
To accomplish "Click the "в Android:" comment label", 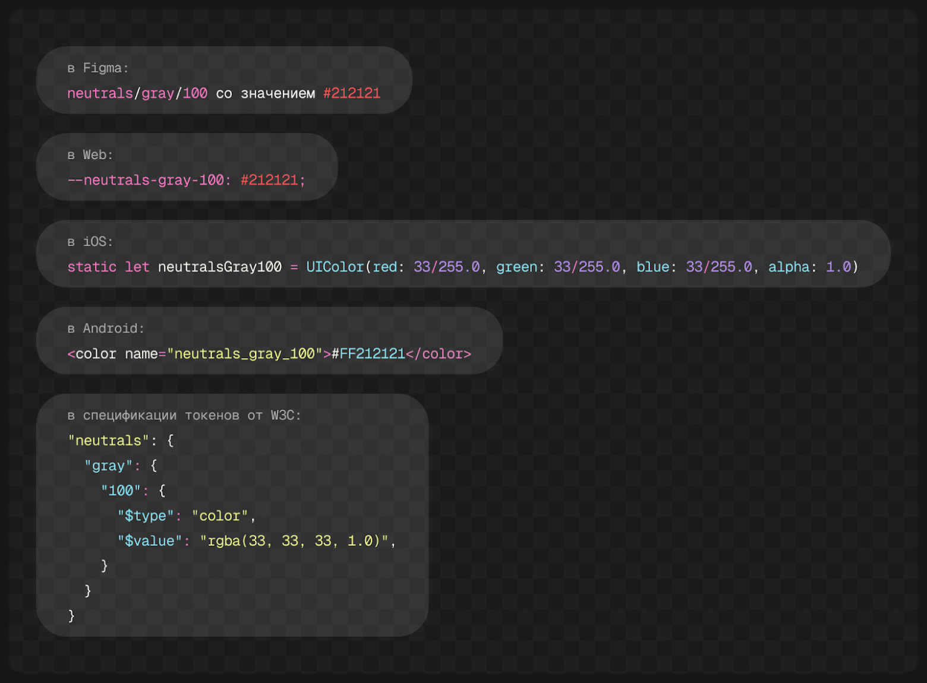I will (106, 328).
